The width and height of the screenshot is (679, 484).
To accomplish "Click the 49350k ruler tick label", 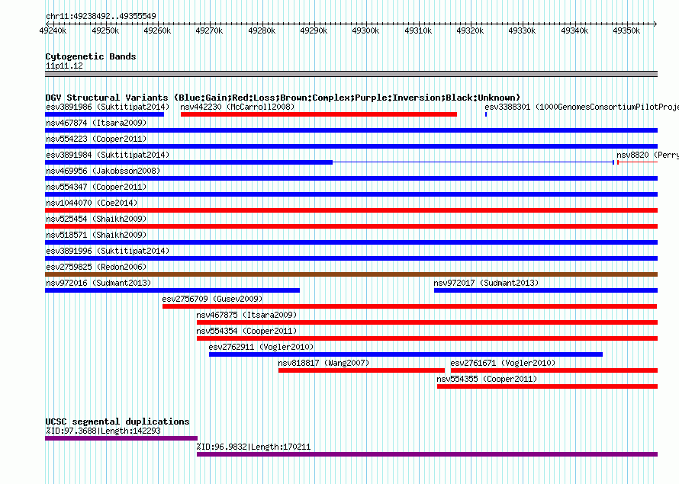I will click(x=626, y=30).
